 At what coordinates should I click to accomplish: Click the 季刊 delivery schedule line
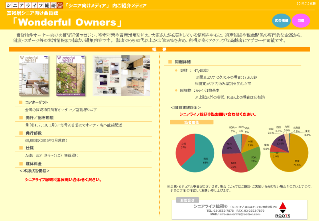point(73,125)
